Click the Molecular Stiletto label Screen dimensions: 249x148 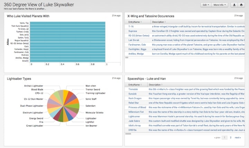click(94, 113)
